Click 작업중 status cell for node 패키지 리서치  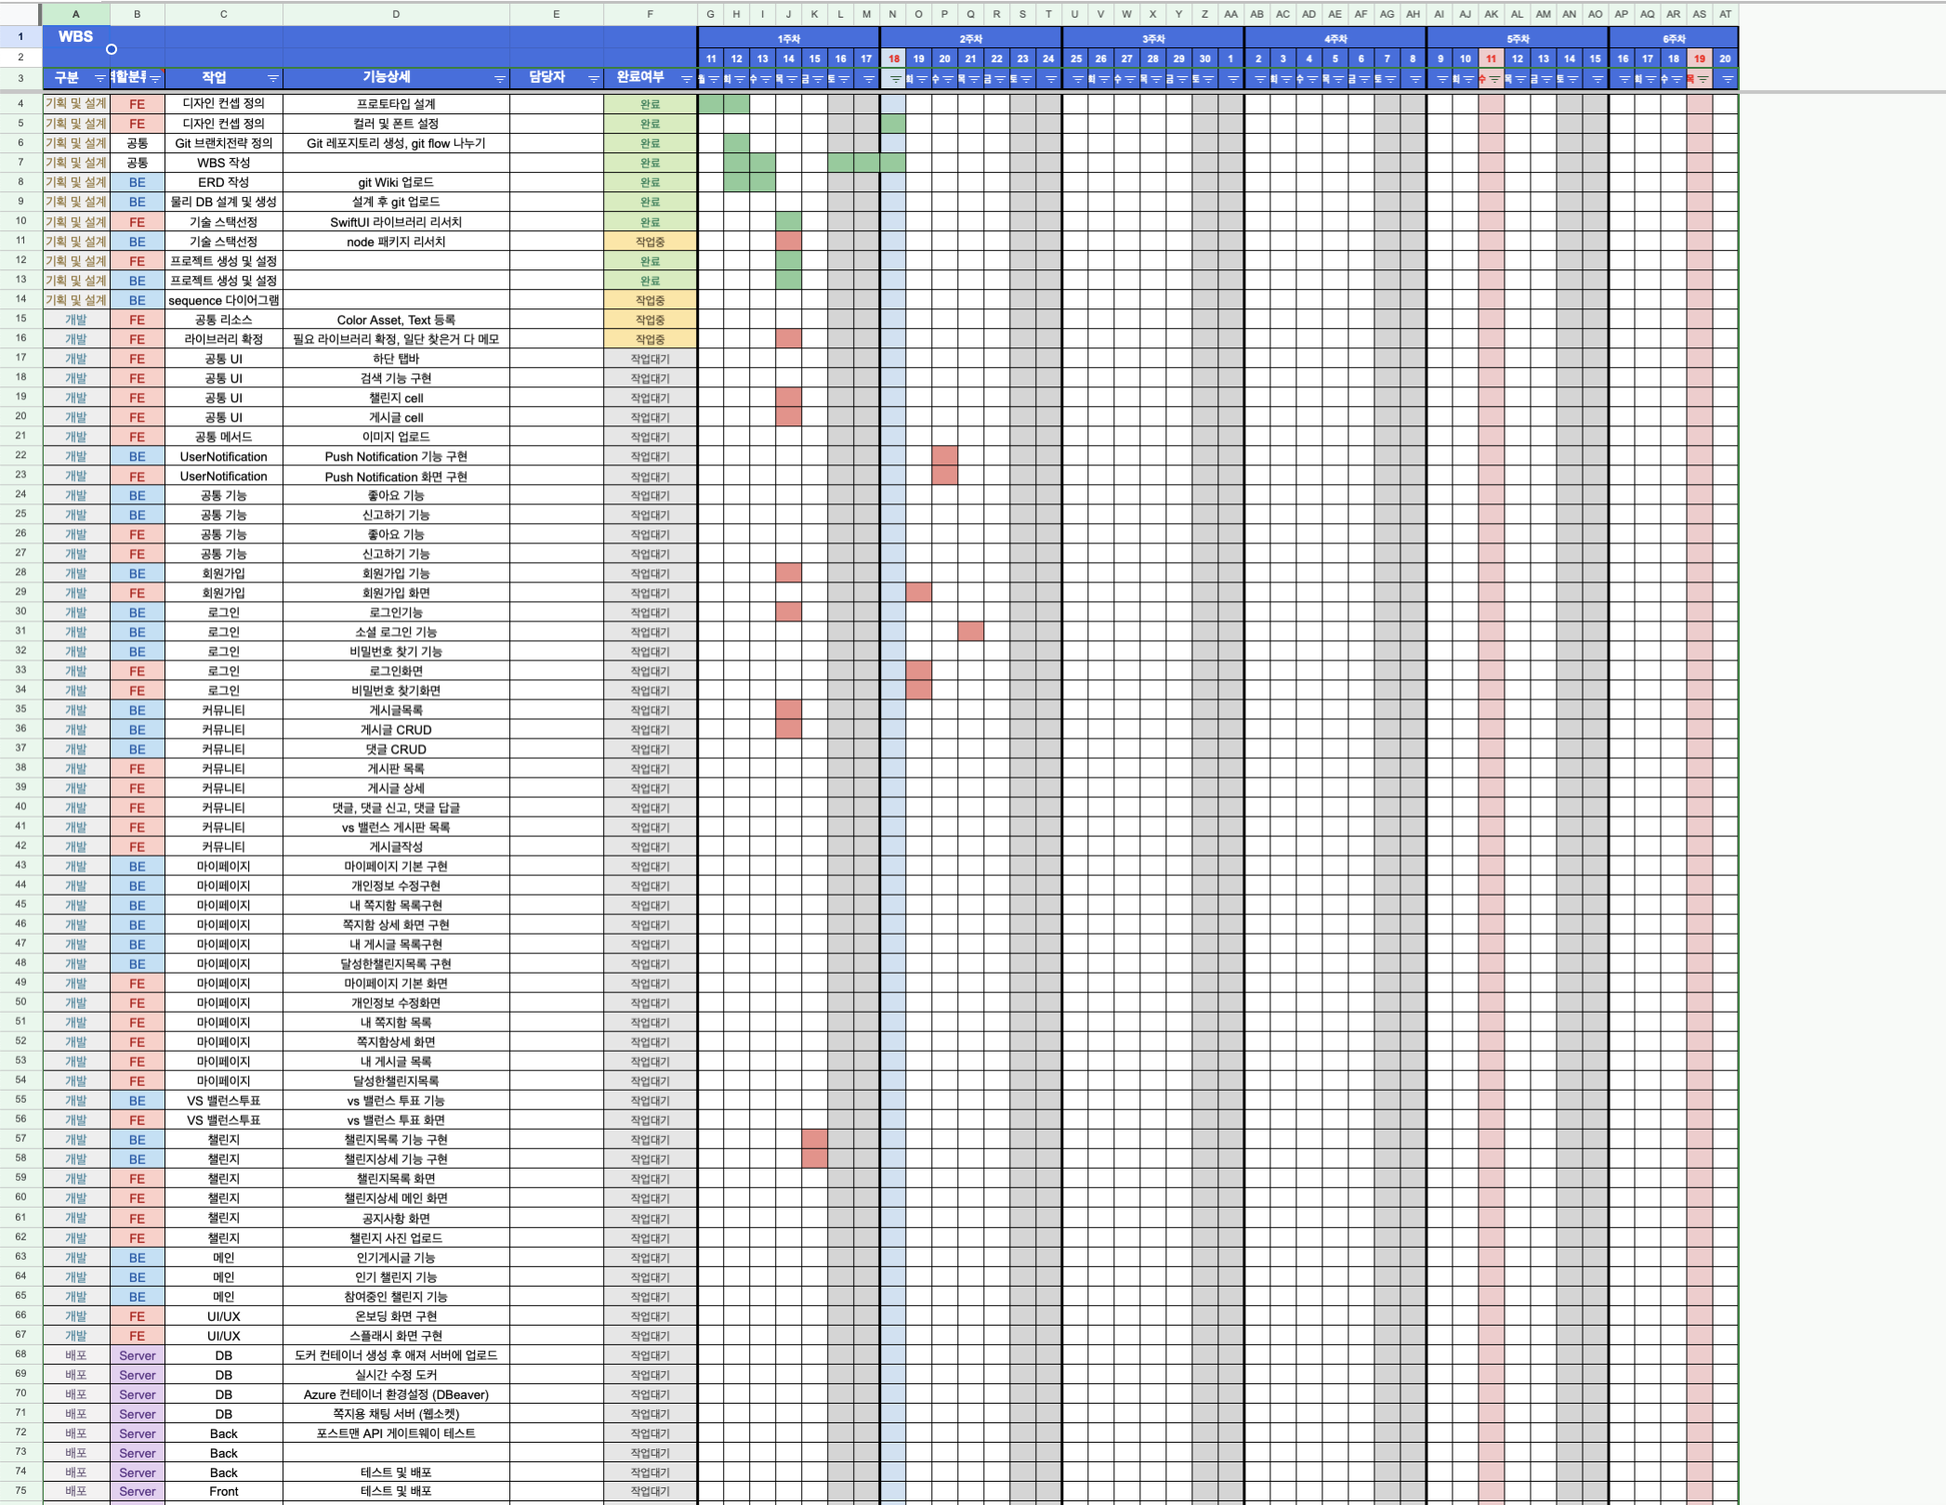click(x=650, y=242)
